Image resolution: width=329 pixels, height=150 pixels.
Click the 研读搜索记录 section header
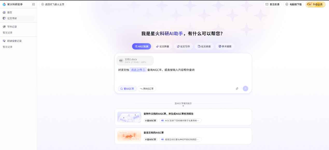tap(15, 41)
